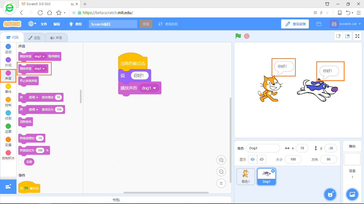Select the 运算 block category

point(8,129)
